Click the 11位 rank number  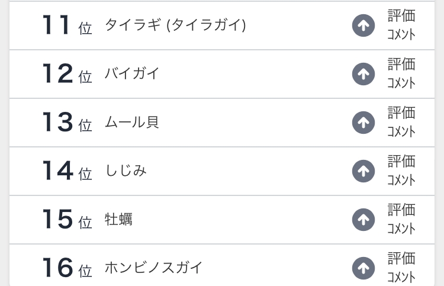(x=67, y=25)
